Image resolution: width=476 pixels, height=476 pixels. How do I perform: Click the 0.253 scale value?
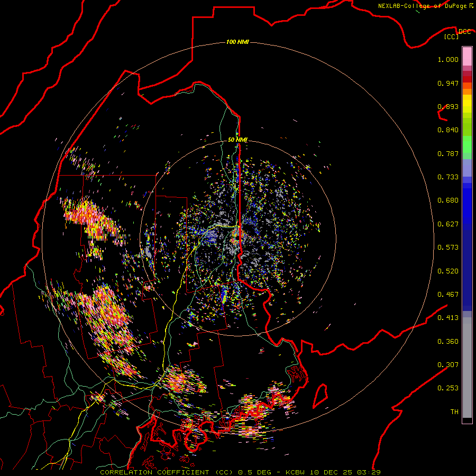tap(448, 388)
